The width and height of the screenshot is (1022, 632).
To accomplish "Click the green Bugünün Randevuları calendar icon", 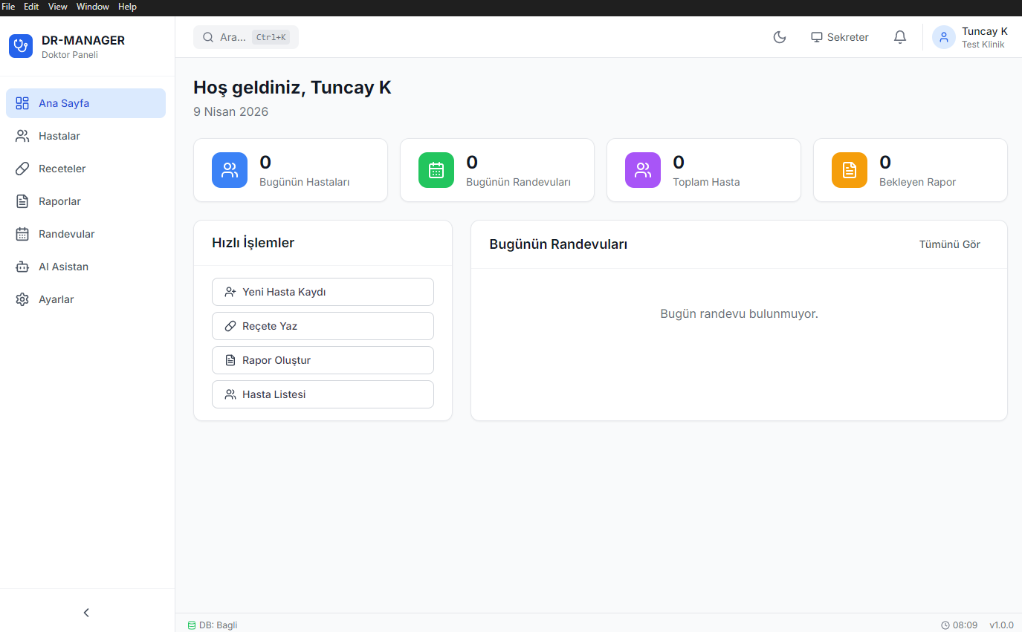I will (436, 169).
